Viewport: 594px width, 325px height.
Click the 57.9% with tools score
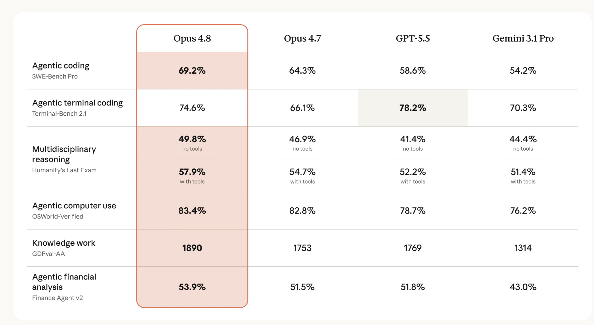click(x=192, y=172)
